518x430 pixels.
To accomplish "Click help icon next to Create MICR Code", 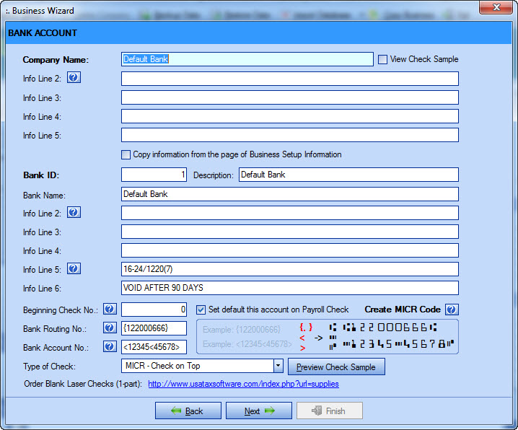I will 452,310.
